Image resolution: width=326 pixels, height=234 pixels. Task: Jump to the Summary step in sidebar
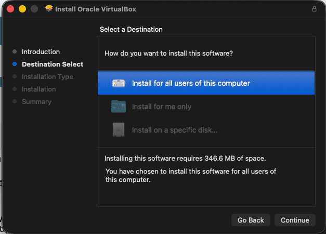[x=36, y=102]
